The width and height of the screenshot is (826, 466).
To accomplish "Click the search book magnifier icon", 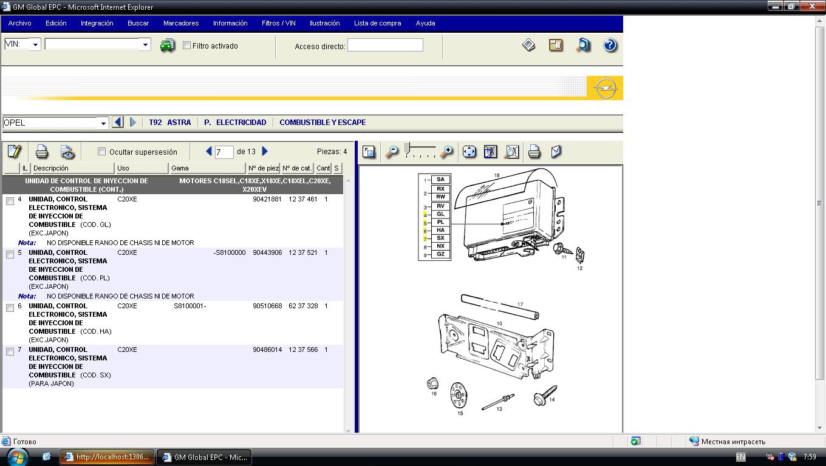I will pyautogui.click(x=583, y=45).
